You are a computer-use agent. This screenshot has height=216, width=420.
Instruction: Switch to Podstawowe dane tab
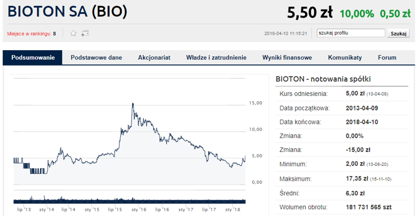tap(96, 58)
